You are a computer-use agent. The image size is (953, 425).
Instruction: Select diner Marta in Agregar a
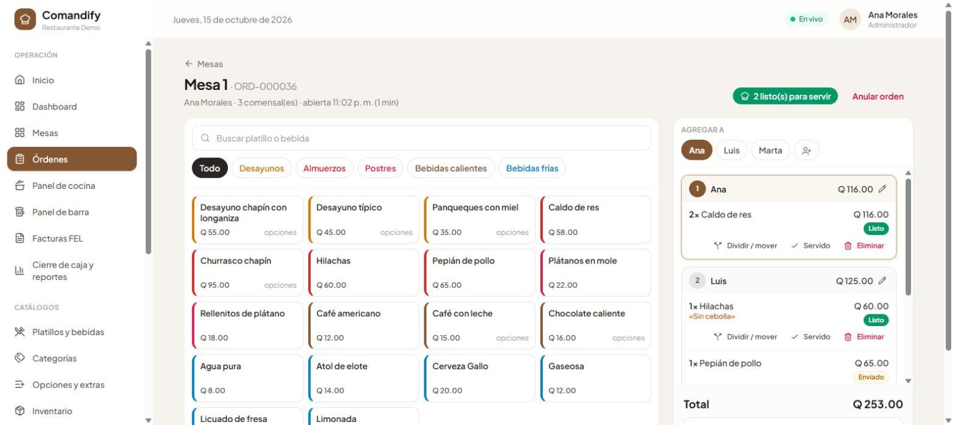[771, 151]
